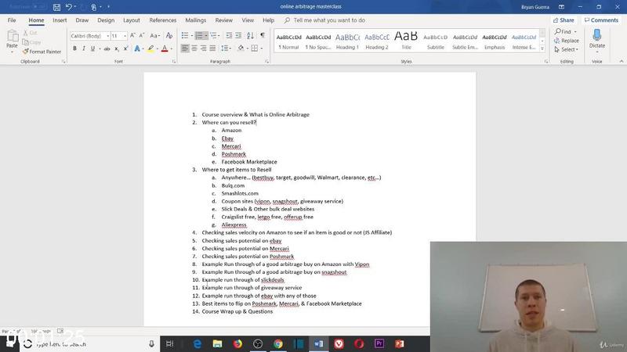Open the Change Case dropdown
This screenshot has height=352, width=627.
click(154, 35)
